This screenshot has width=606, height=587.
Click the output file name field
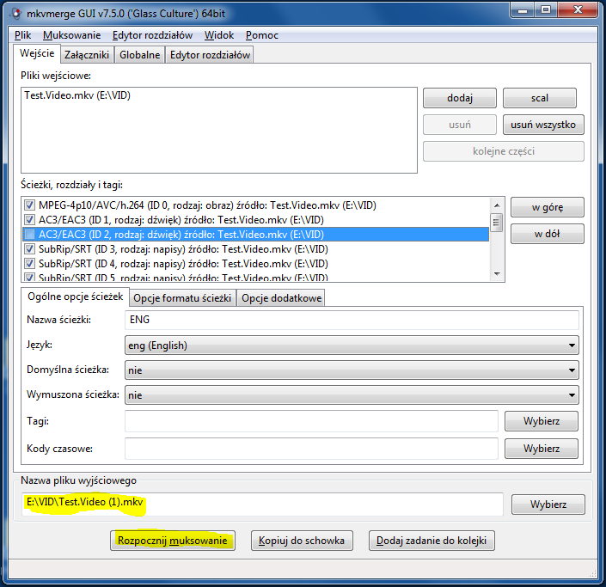click(263, 504)
